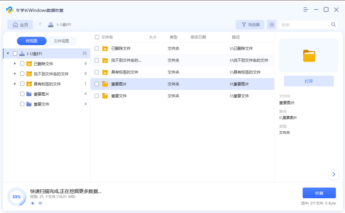Select path I:\找不到文件名的文件 in list
This screenshot has height=213, width=345.
click(249, 60)
